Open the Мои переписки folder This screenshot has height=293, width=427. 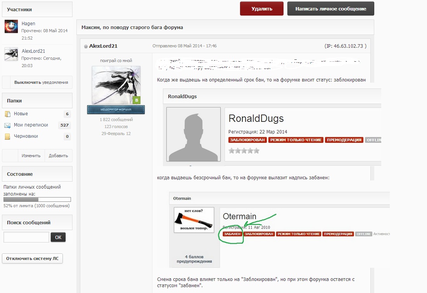coord(31,125)
